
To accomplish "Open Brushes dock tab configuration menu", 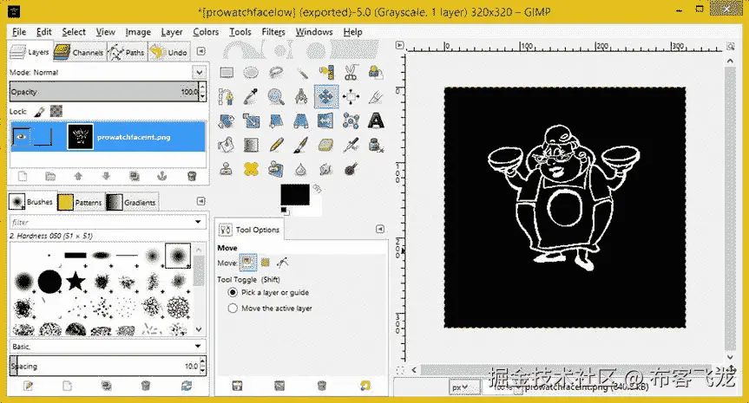I will (201, 201).
